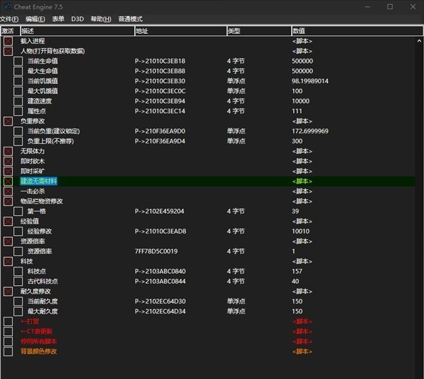Select 经验修改 value 10010
This screenshot has height=379, width=424.
tap(301, 231)
